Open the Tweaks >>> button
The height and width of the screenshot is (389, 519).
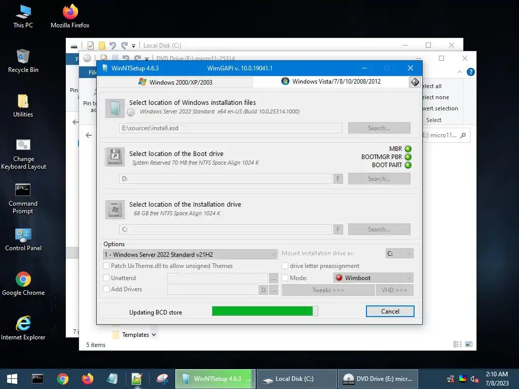click(328, 290)
